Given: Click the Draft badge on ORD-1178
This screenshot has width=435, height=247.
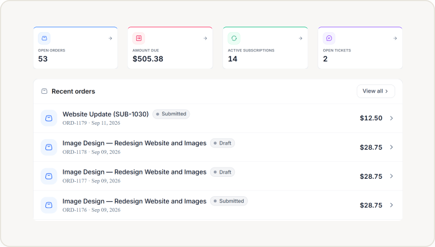Looking at the screenshot, I should pyautogui.click(x=222, y=143).
